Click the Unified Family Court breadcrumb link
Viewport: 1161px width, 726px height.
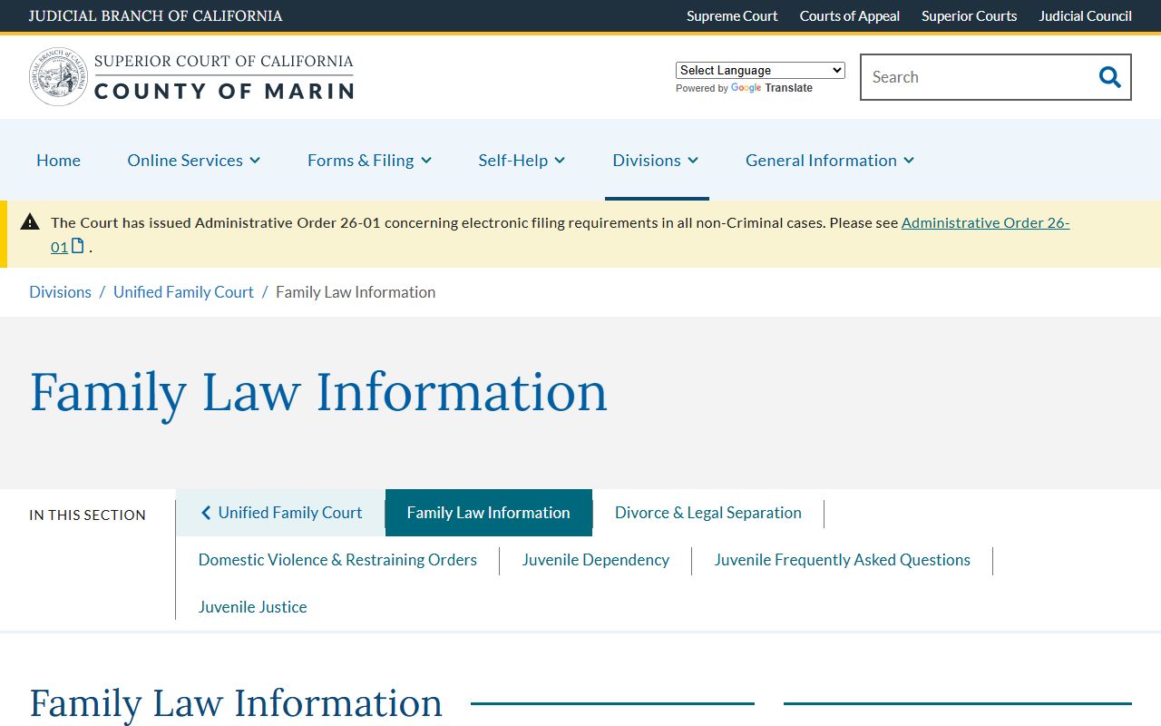[183, 292]
